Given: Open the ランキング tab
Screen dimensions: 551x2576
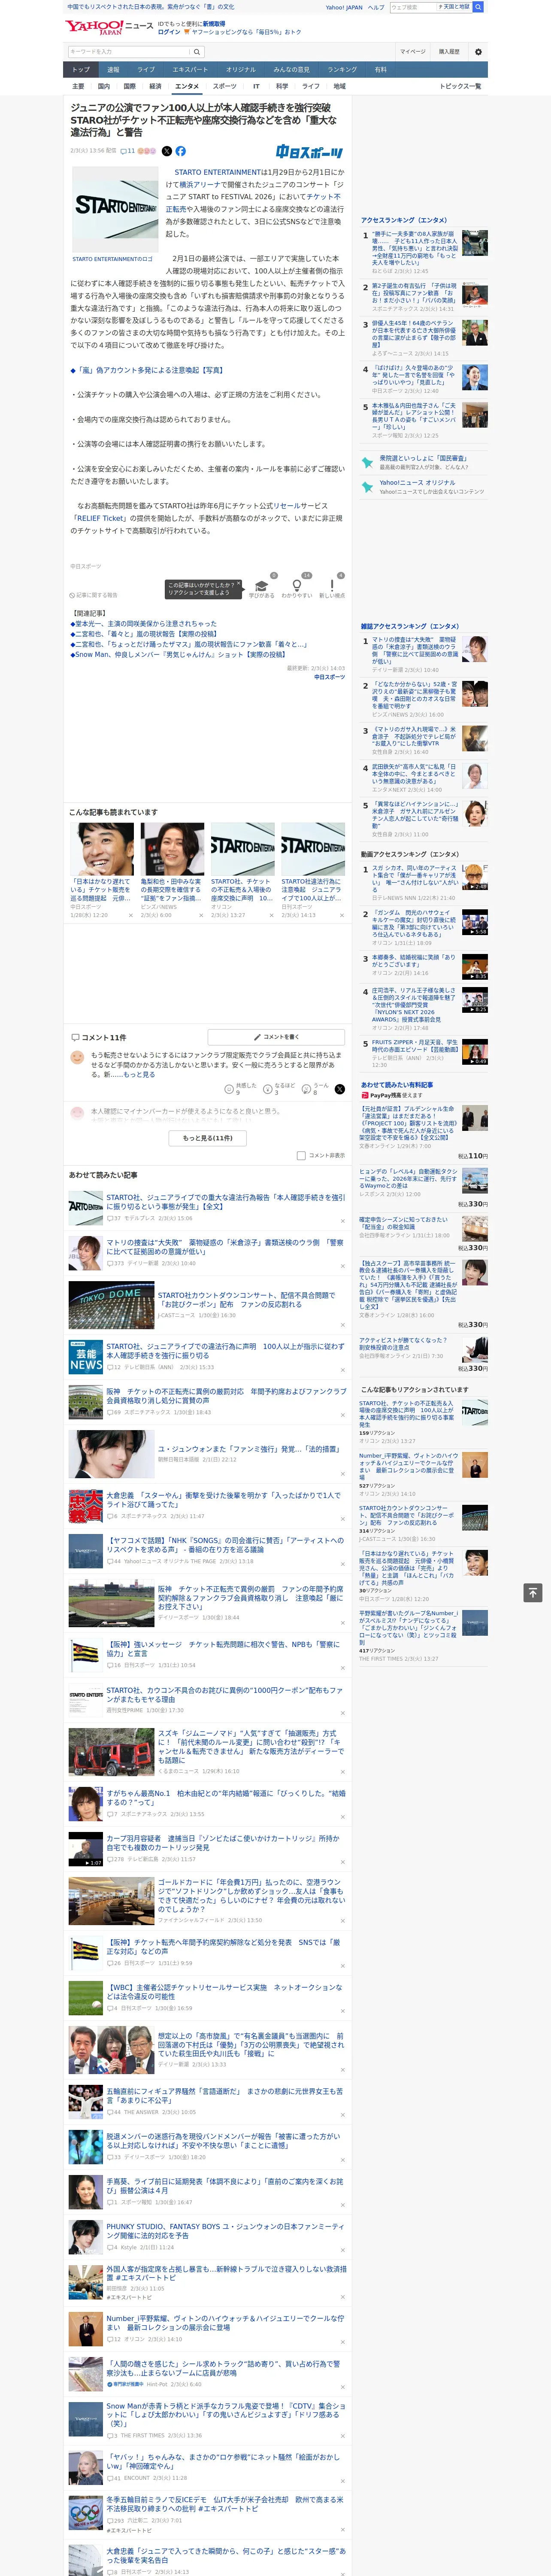Looking at the screenshot, I should pyautogui.click(x=342, y=70).
